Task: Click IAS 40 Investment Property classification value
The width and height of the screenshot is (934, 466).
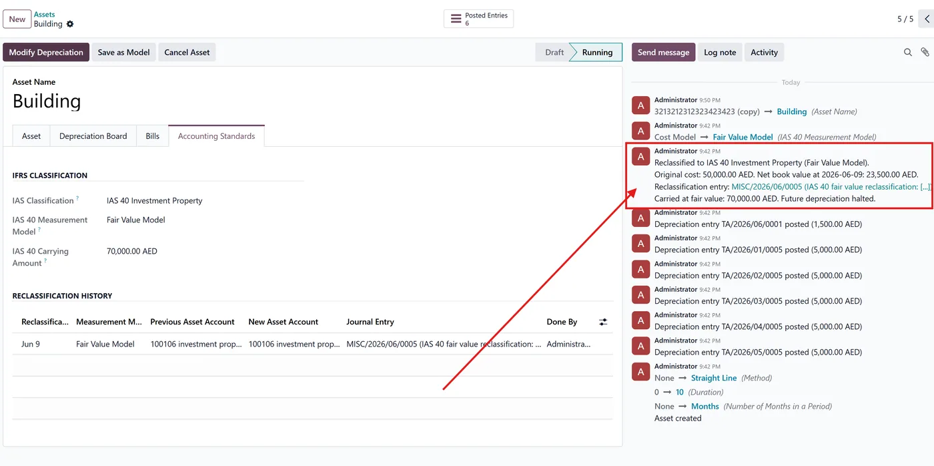Action: [154, 200]
